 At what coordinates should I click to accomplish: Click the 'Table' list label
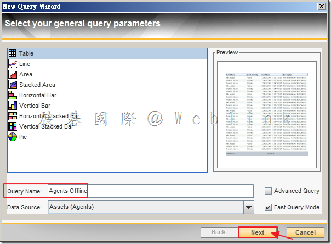26,53
